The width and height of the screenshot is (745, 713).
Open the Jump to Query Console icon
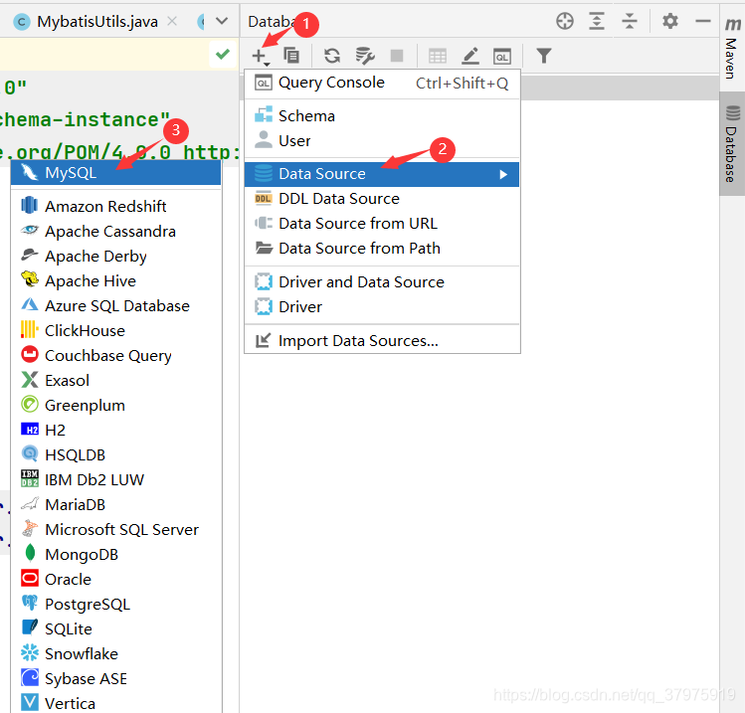pyautogui.click(x=502, y=56)
